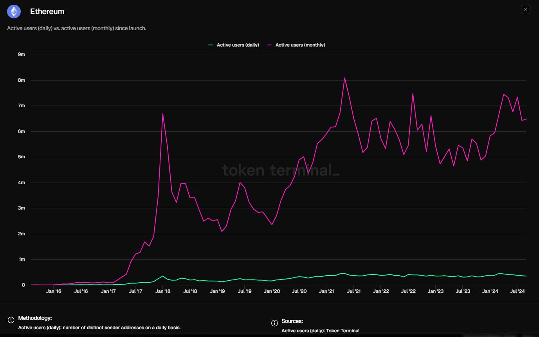Click the Jan '24 x-axis label
The image size is (539, 337).
click(490, 291)
